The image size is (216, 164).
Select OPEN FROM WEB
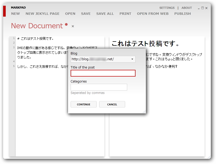click(x=153, y=13)
